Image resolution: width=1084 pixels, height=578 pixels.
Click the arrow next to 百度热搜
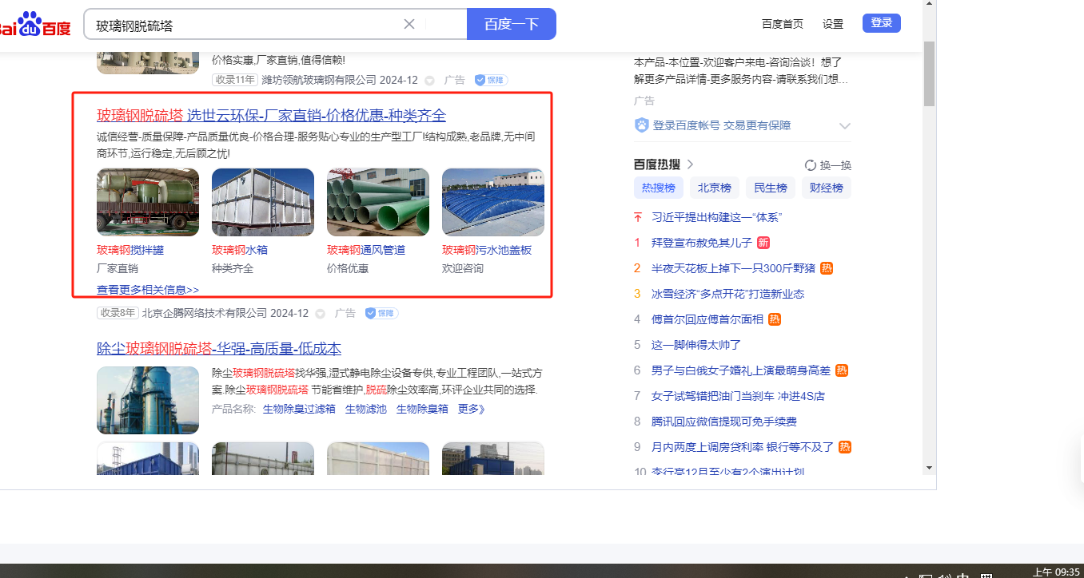tap(691, 164)
